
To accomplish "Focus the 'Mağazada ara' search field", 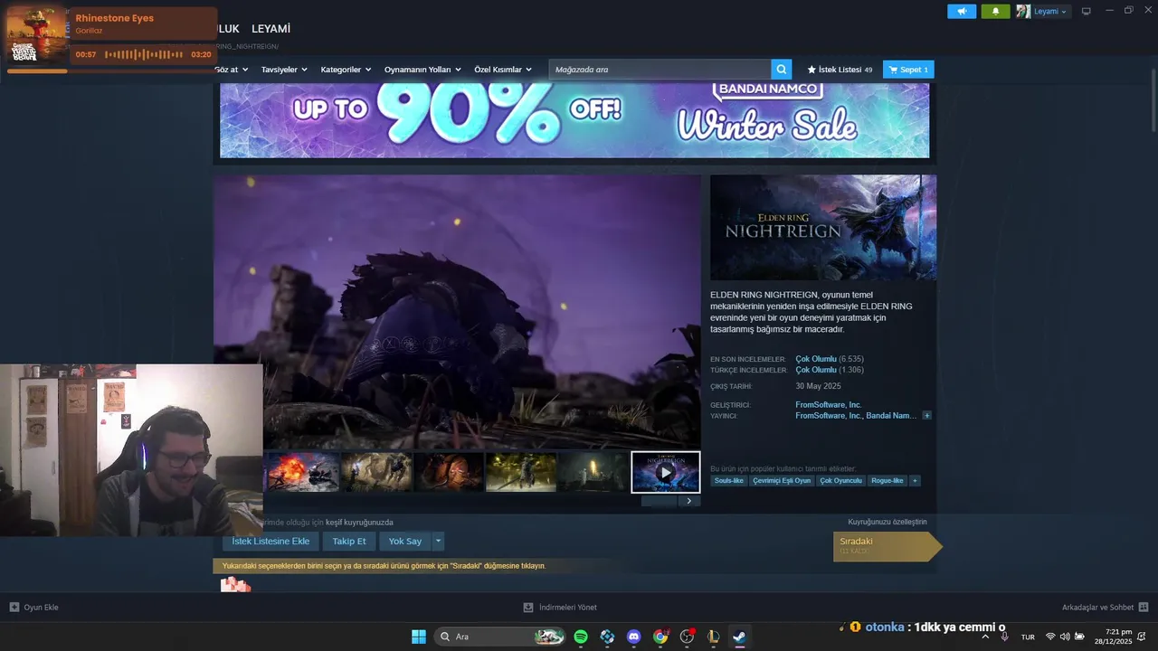I will click(660, 70).
